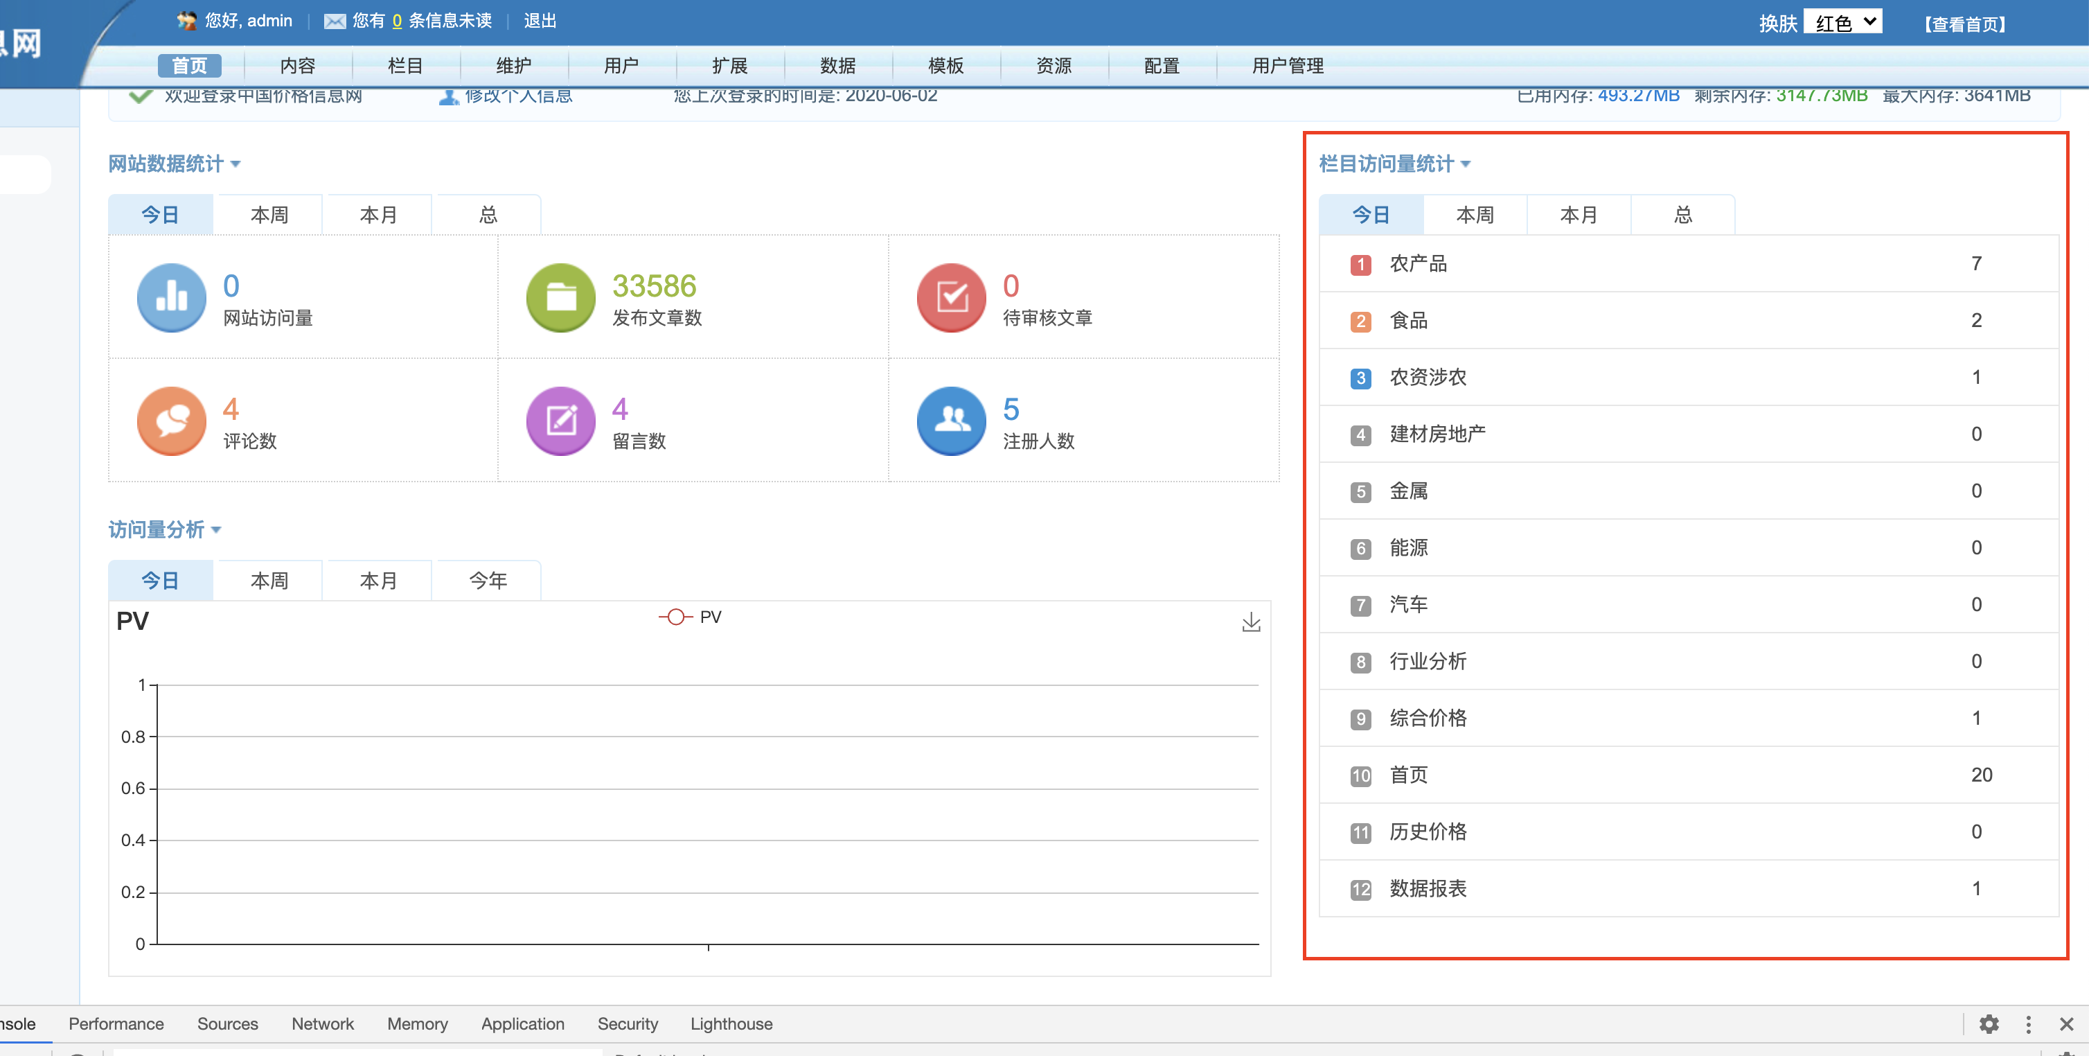Toggle the PV legend series marker
The height and width of the screenshot is (1056, 2089).
click(675, 617)
